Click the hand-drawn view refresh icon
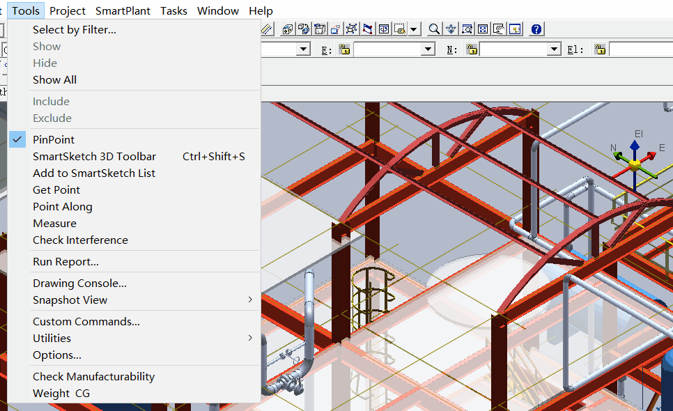673x411 pixels. point(499,29)
